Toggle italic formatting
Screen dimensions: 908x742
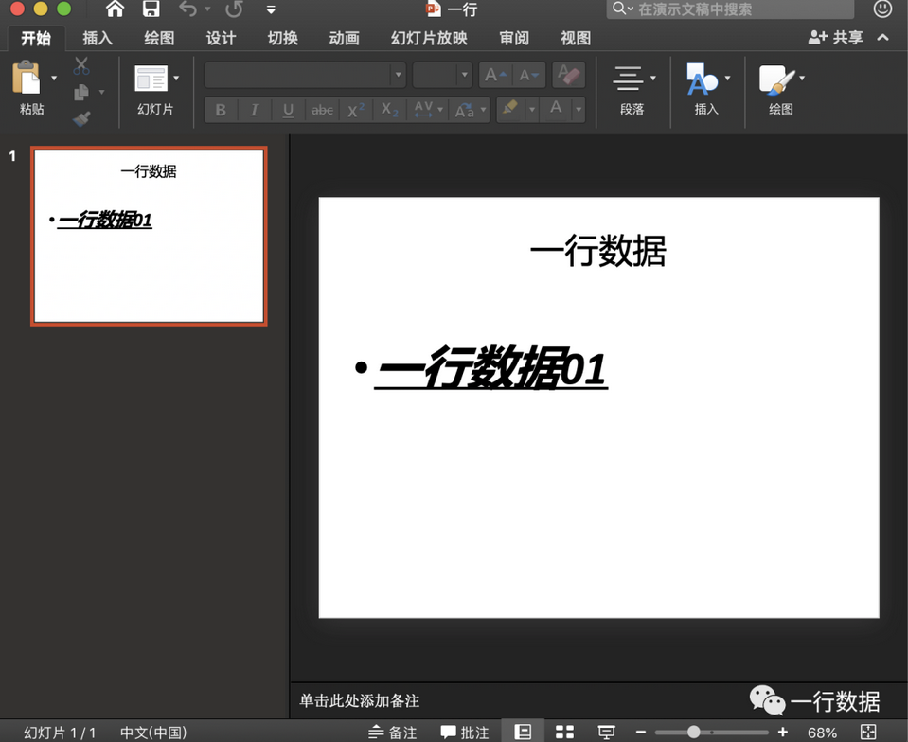[x=254, y=110]
